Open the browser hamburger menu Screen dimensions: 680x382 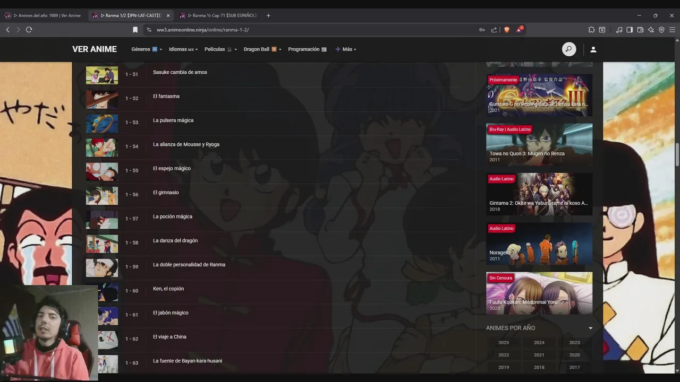(x=672, y=30)
